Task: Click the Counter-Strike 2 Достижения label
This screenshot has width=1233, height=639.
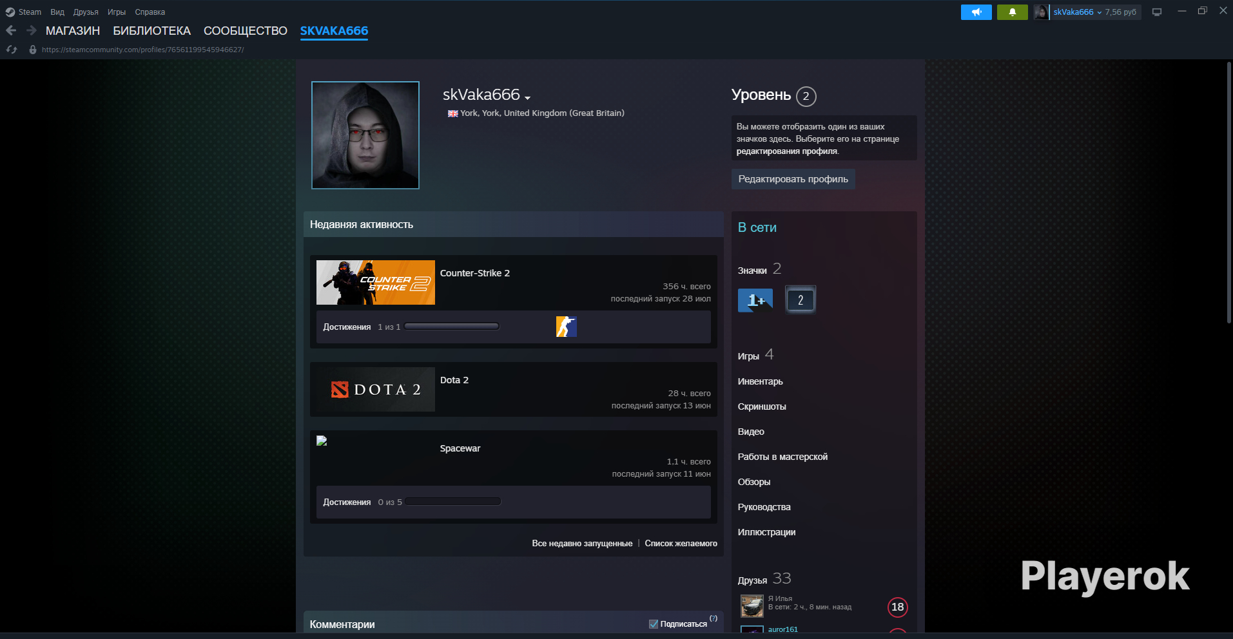Action: tap(347, 327)
